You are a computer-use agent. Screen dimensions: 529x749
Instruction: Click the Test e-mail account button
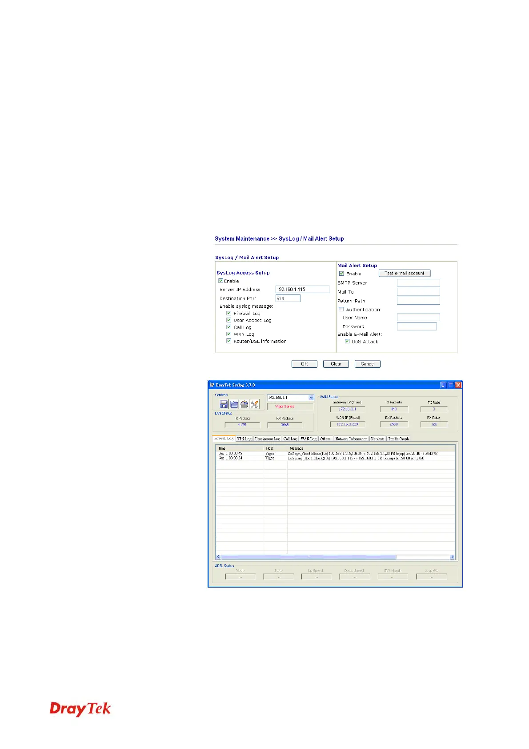405,273
